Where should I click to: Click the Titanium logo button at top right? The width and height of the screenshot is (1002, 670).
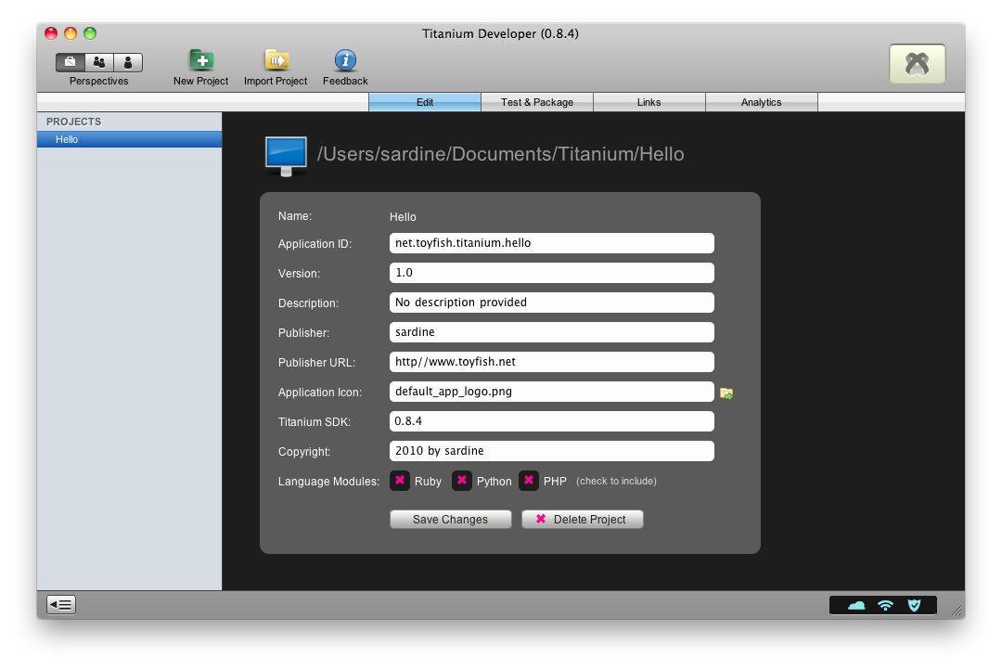(x=917, y=63)
